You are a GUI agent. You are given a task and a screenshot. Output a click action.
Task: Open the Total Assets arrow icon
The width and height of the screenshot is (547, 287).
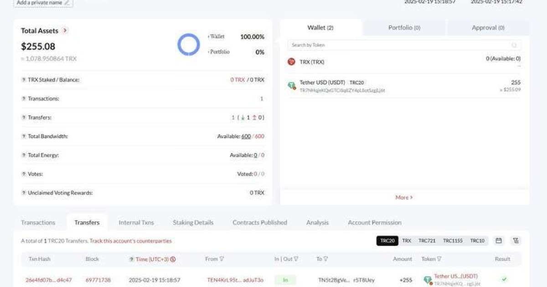click(65, 31)
